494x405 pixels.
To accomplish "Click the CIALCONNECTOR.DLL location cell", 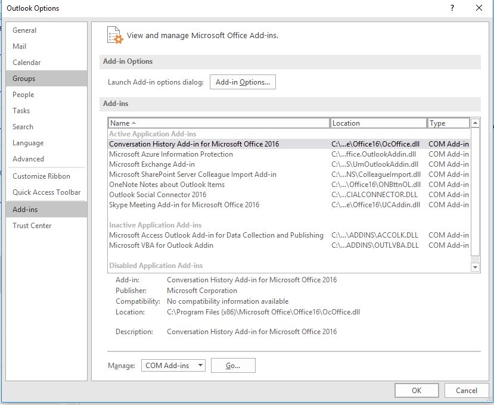I will pyautogui.click(x=374, y=194).
